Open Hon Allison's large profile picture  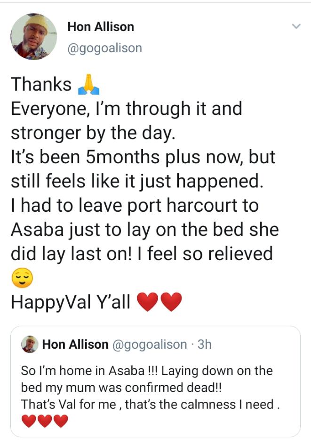33,37
